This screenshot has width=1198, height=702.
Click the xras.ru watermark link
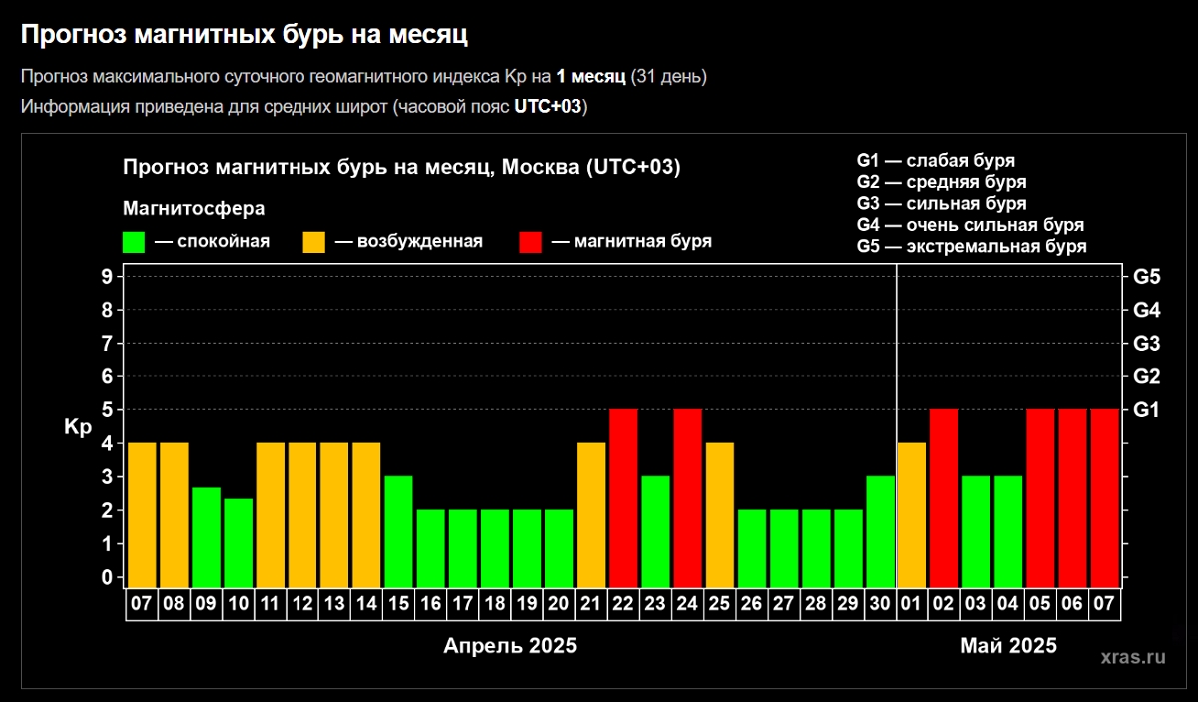[x=1132, y=657]
